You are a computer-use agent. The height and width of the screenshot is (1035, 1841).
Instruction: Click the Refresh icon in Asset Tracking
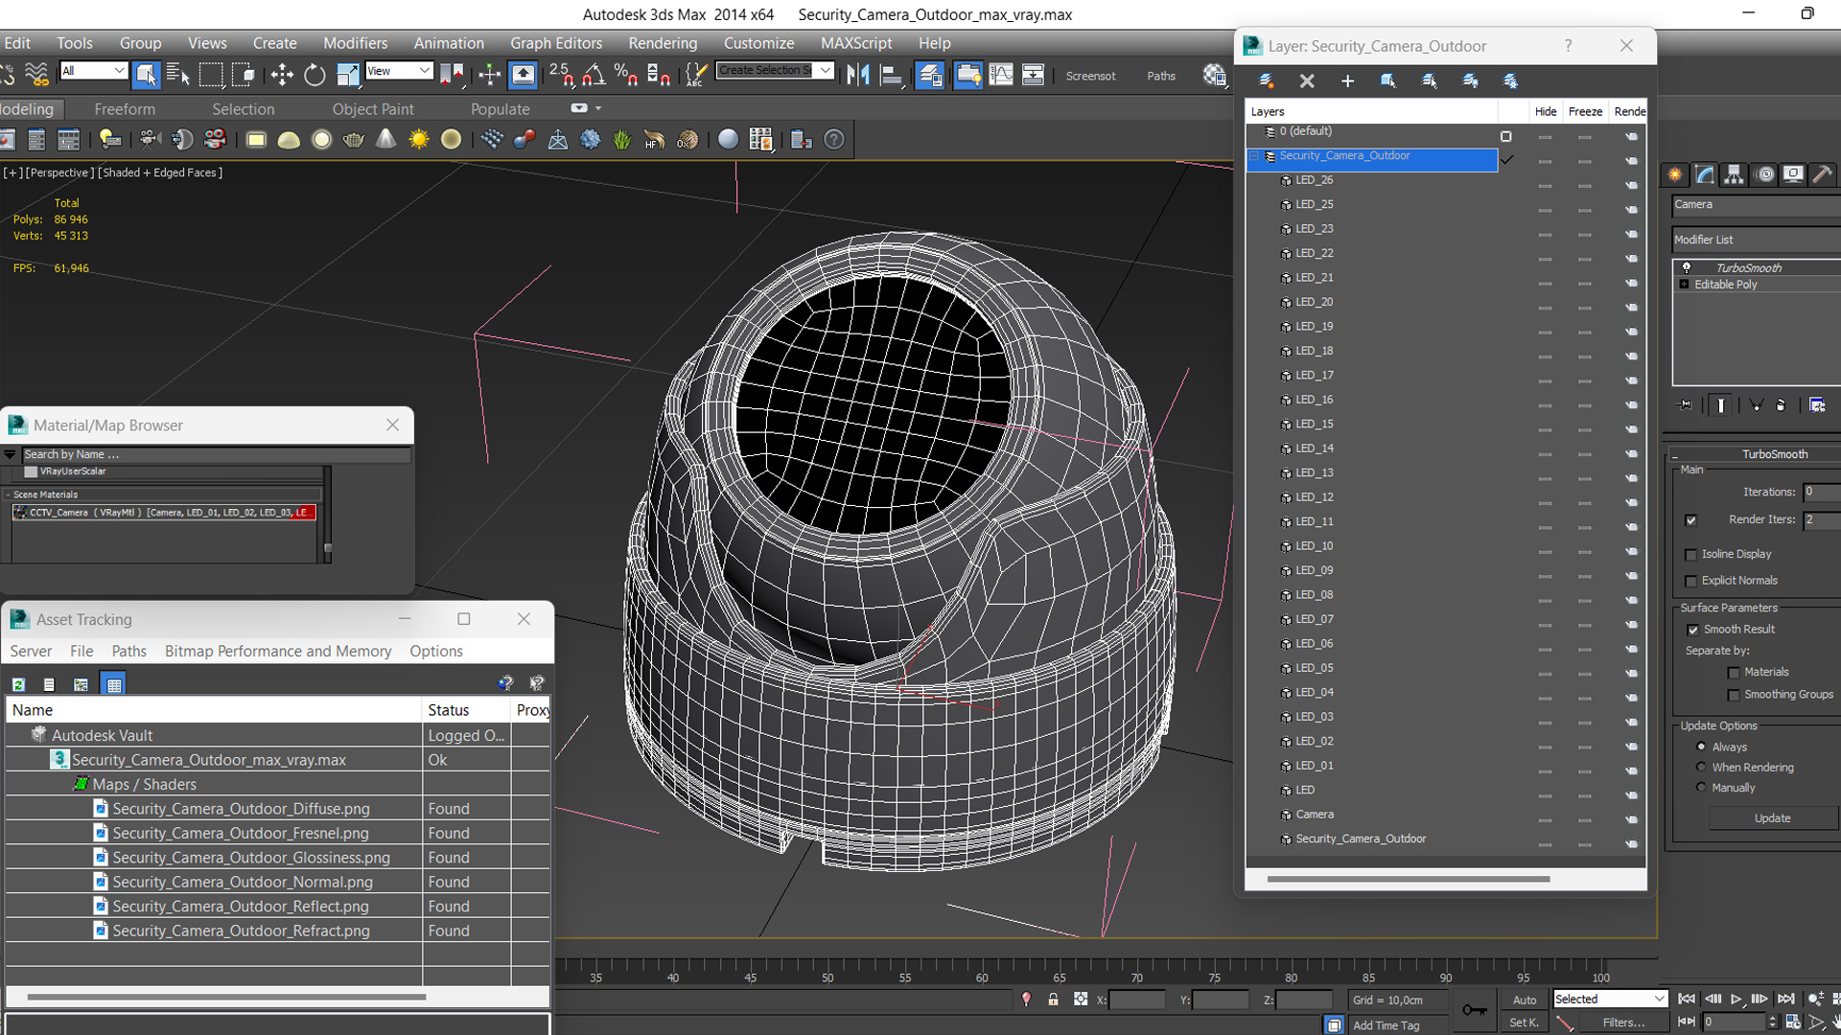click(x=18, y=684)
